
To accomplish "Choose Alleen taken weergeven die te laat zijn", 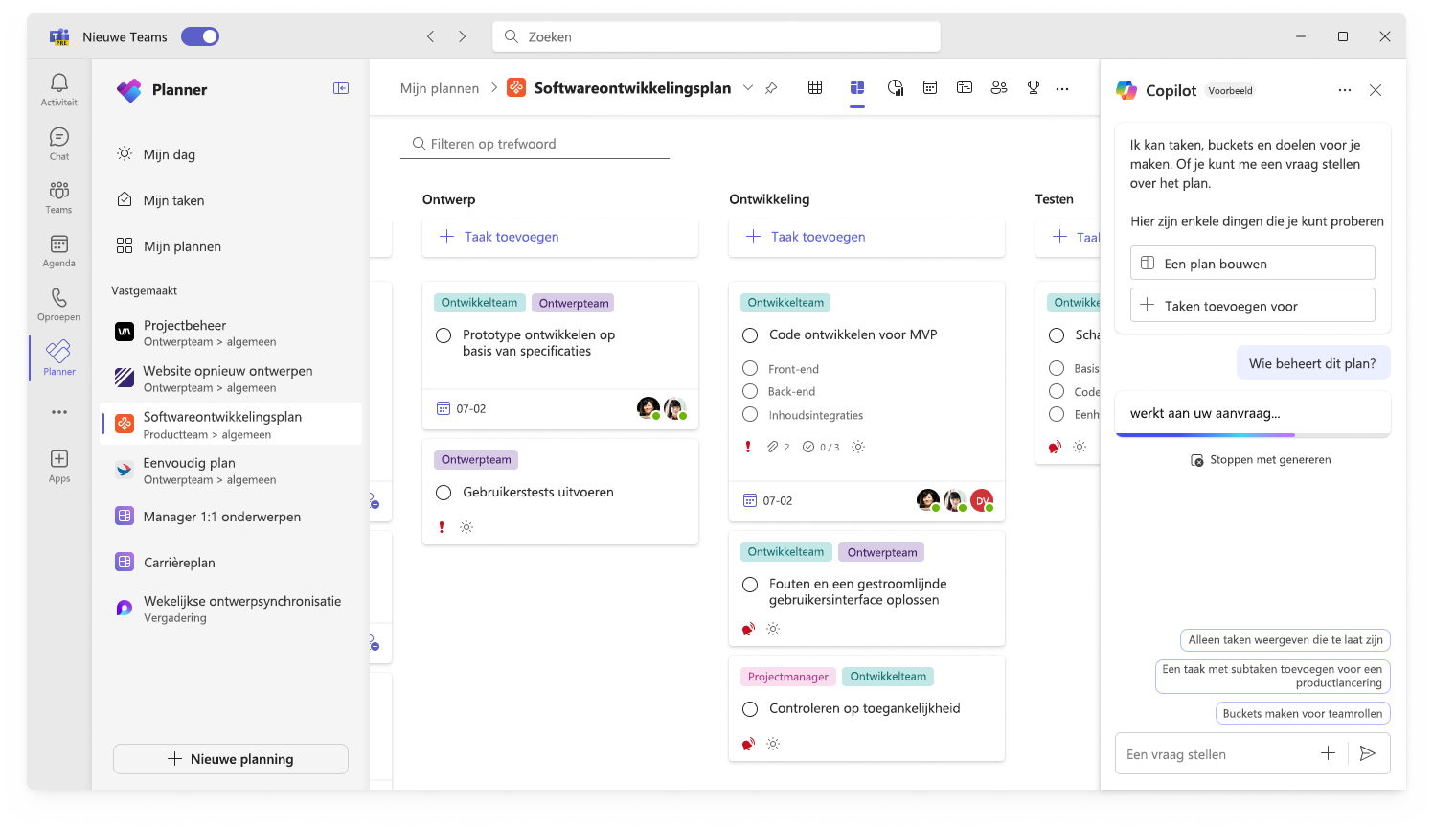I will point(1285,640).
